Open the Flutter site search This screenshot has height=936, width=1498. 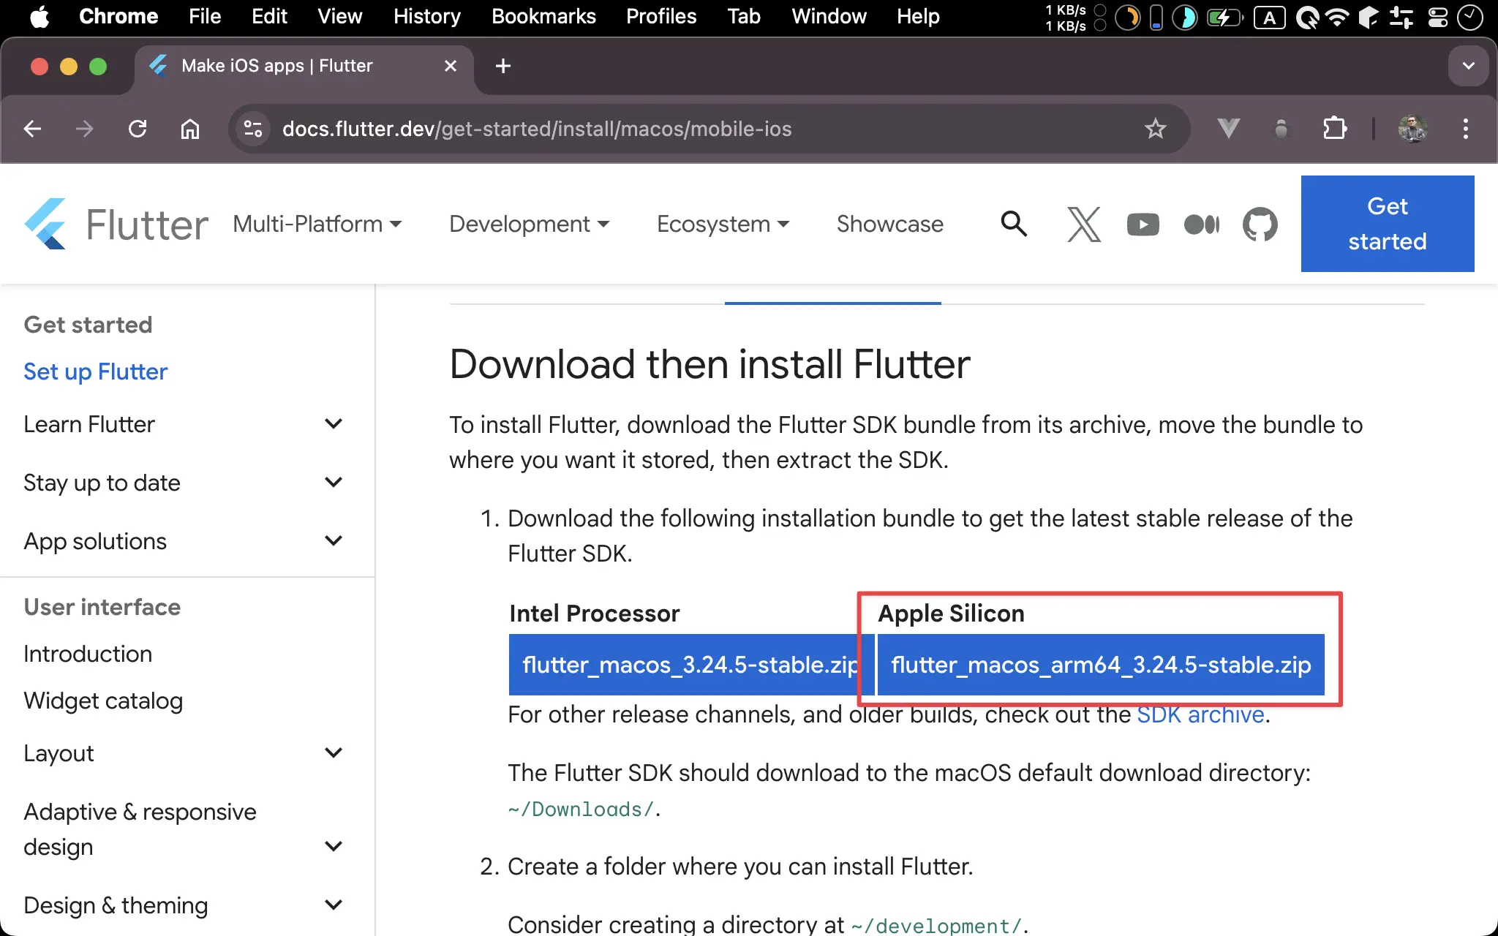(x=1014, y=224)
